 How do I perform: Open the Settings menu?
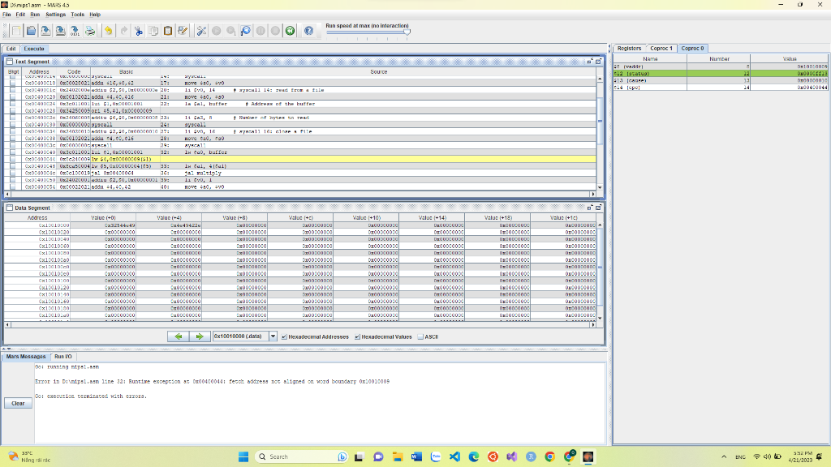pyautogui.click(x=56, y=15)
